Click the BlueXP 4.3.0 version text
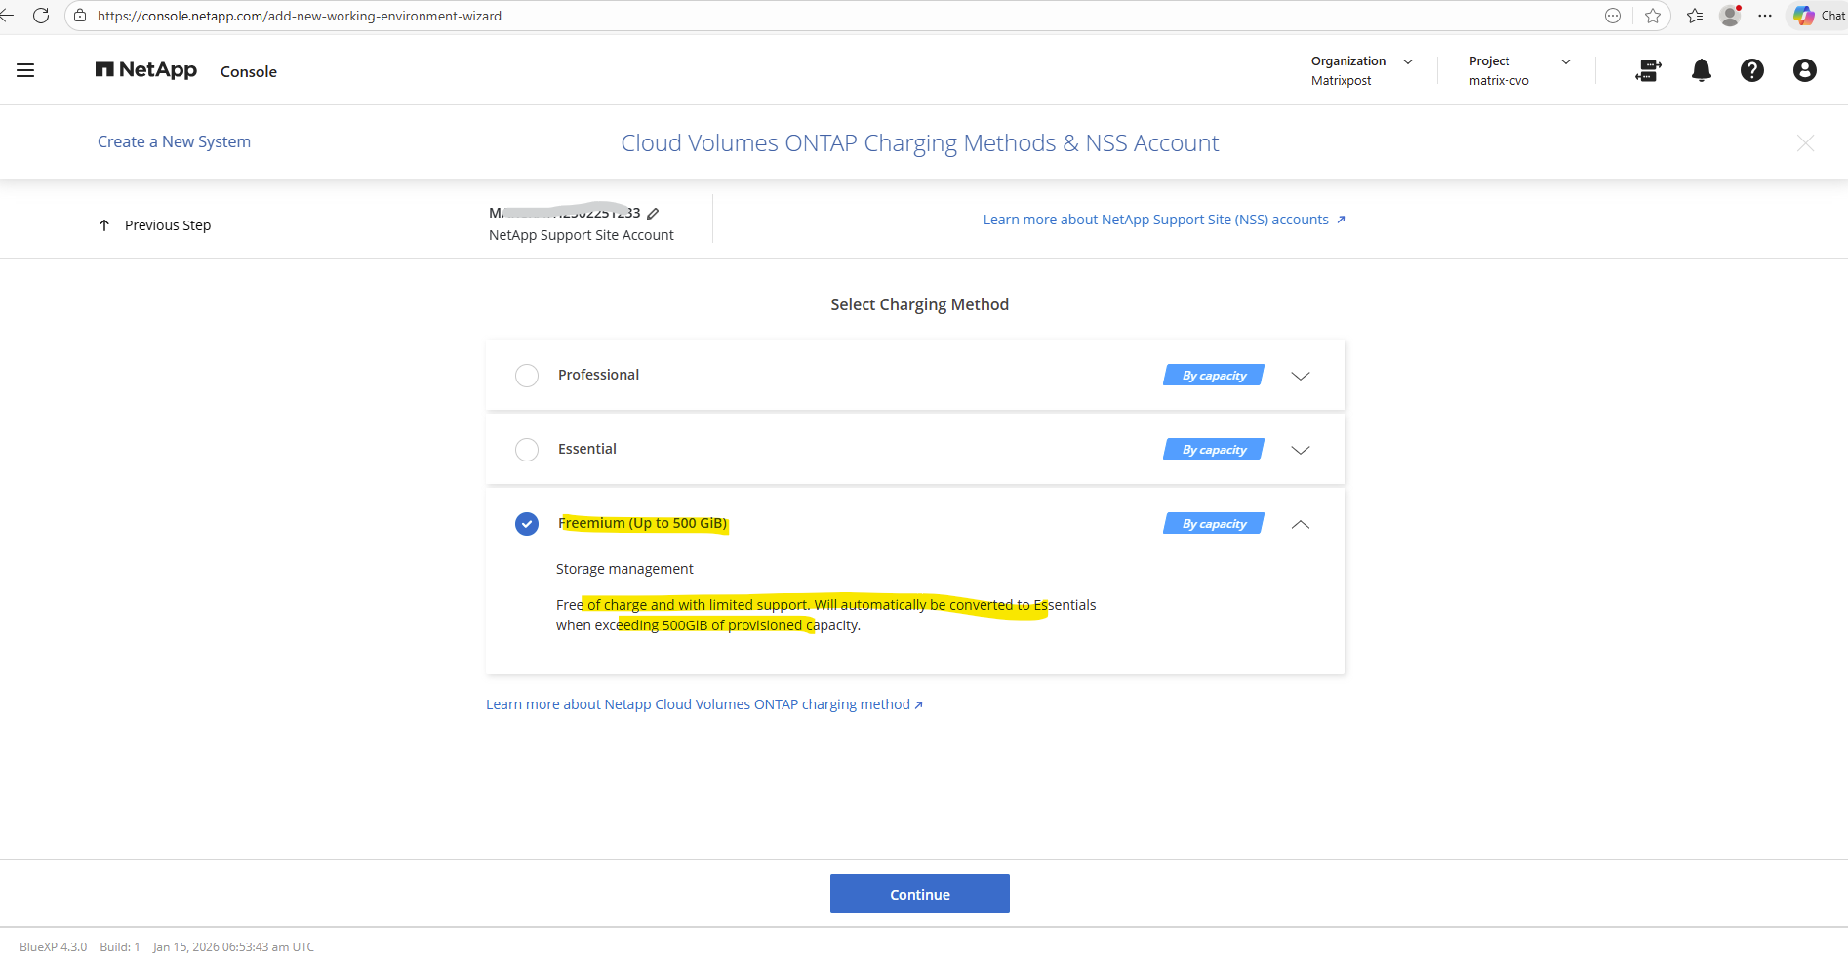Screen dimensions: 1848x963 (x=54, y=947)
